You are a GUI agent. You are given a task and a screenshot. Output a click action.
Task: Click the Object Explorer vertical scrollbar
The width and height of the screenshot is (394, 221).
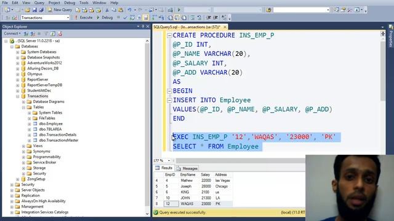[x=147, y=127]
